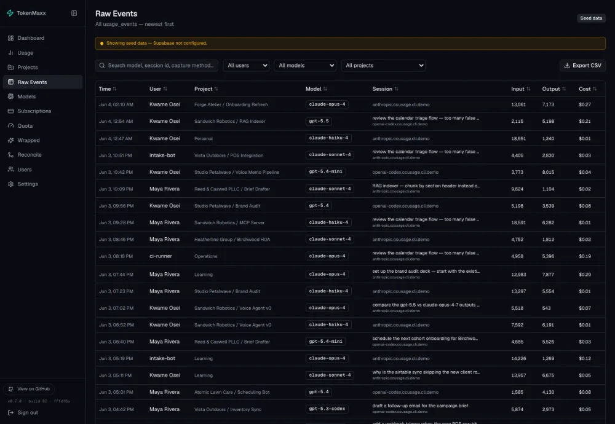Click the Seed data badge
Viewport: 615px width, 424px height.
[x=591, y=18]
